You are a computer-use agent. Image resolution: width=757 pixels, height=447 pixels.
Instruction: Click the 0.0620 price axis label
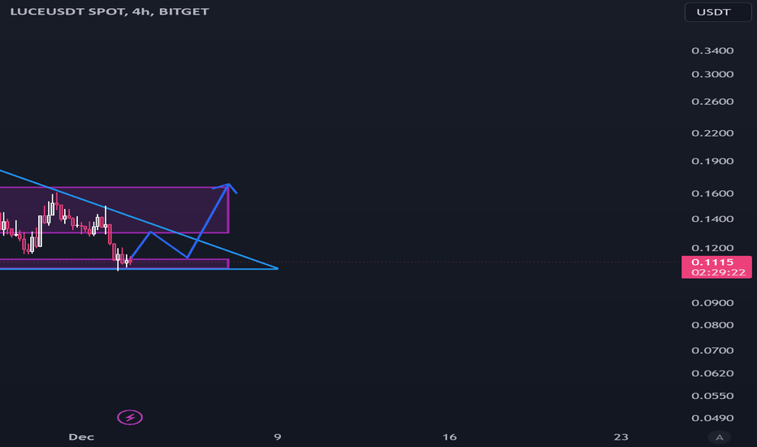tap(712, 373)
